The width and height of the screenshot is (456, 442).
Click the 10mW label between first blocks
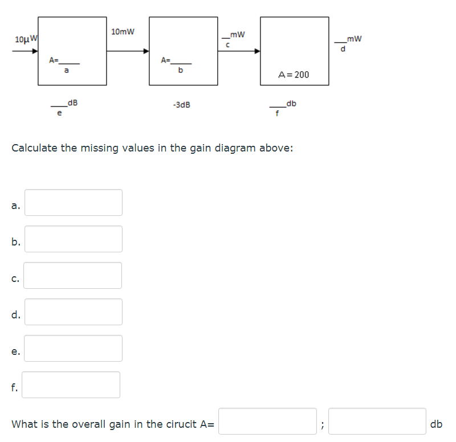123,32
